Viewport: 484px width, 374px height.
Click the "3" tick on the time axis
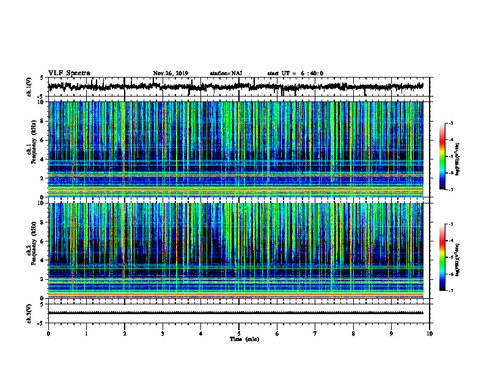pyautogui.click(x=163, y=334)
